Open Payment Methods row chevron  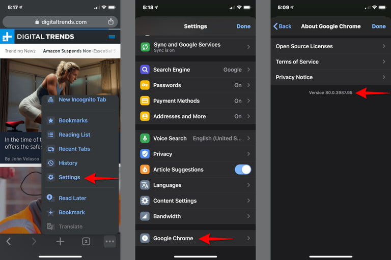[248, 101]
